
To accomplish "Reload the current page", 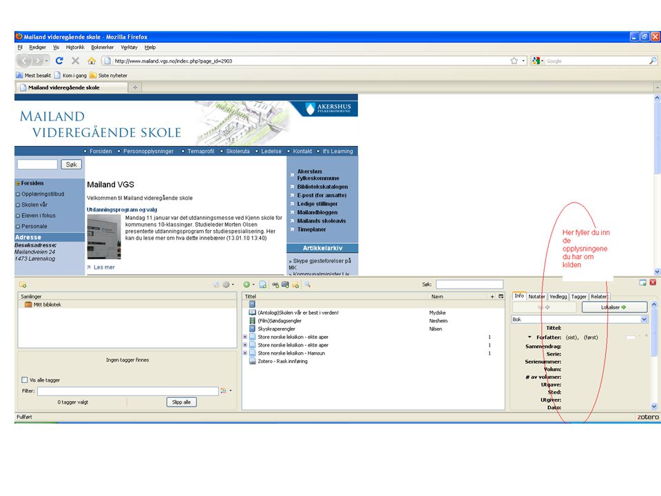I will (59, 61).
